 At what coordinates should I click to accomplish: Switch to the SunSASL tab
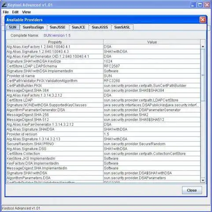tap(122, 27)
